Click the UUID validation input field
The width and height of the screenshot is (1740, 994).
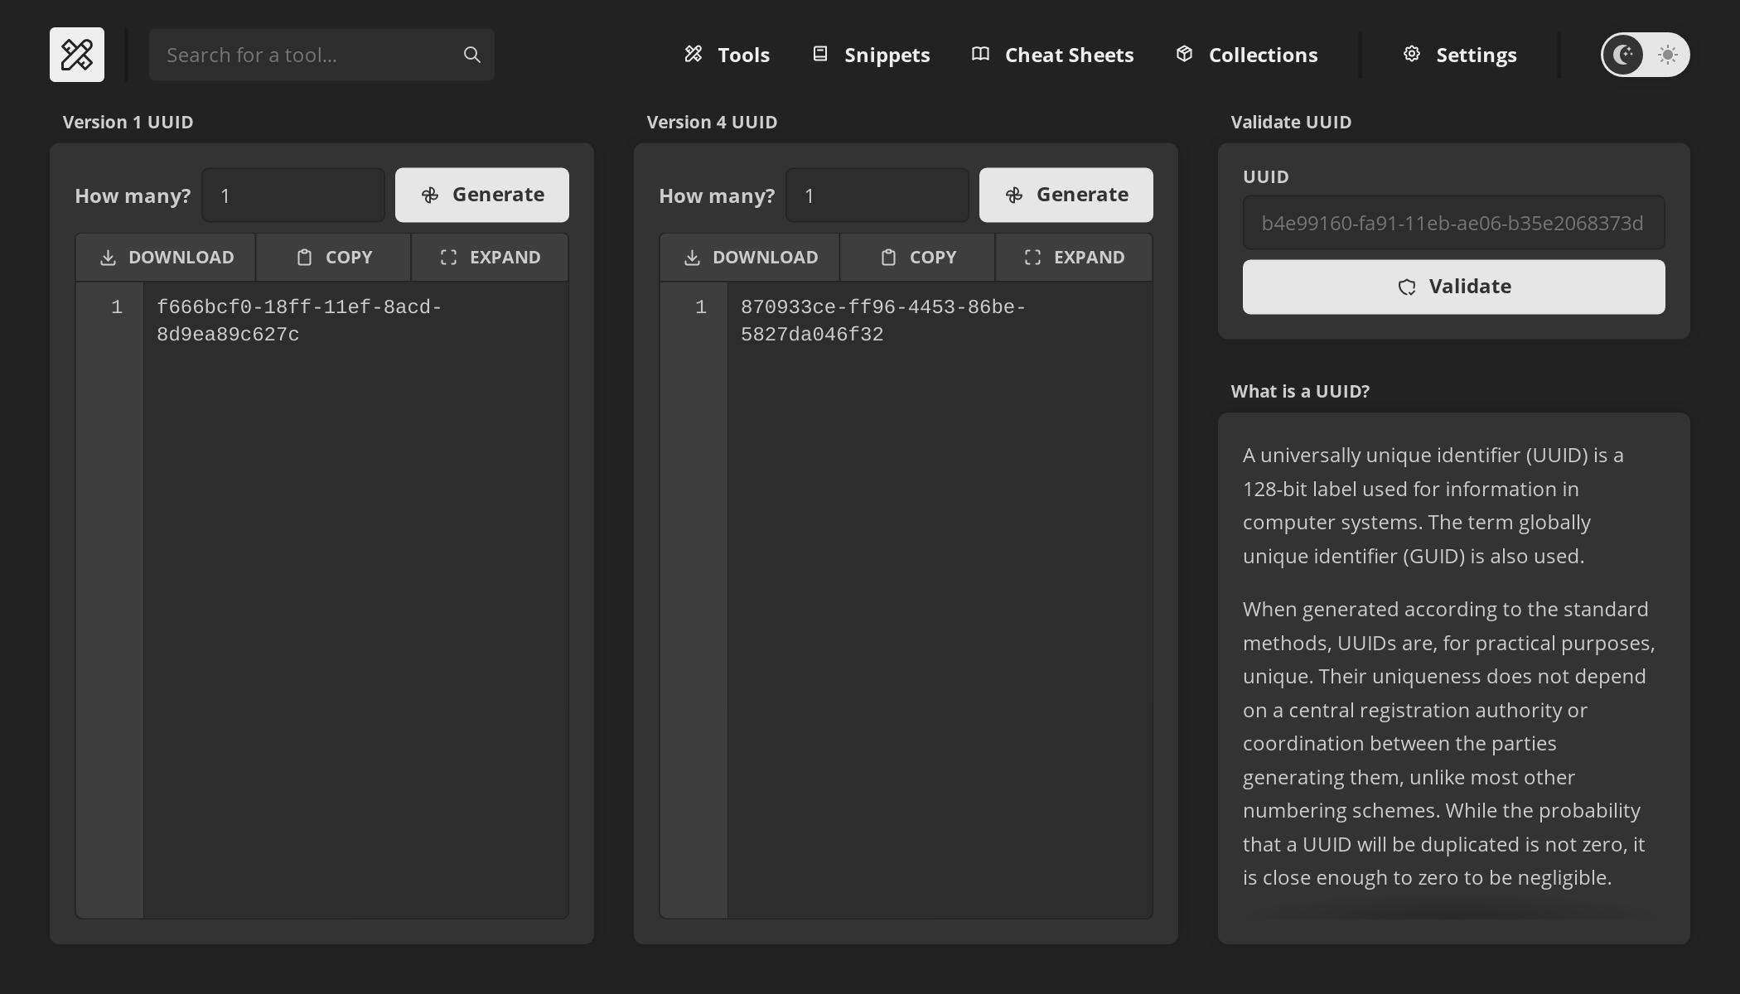pos(1452,222)
